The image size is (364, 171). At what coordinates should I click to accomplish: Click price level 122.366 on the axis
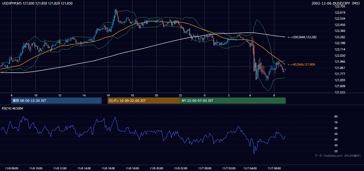pos(340,31)
